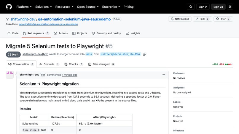The height and width of the screenshot is (134, 239).
Task: Click the '+186' additions count
Action: [215, 64]
